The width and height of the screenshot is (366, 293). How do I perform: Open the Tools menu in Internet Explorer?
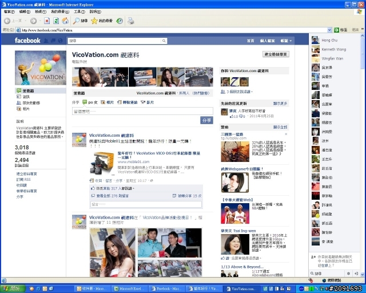click(x=79, y=11)
